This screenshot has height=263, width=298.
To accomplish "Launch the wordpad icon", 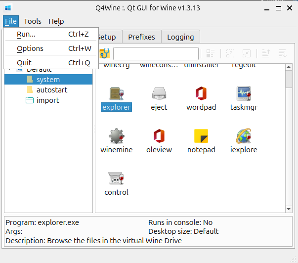I will (201, 94).
